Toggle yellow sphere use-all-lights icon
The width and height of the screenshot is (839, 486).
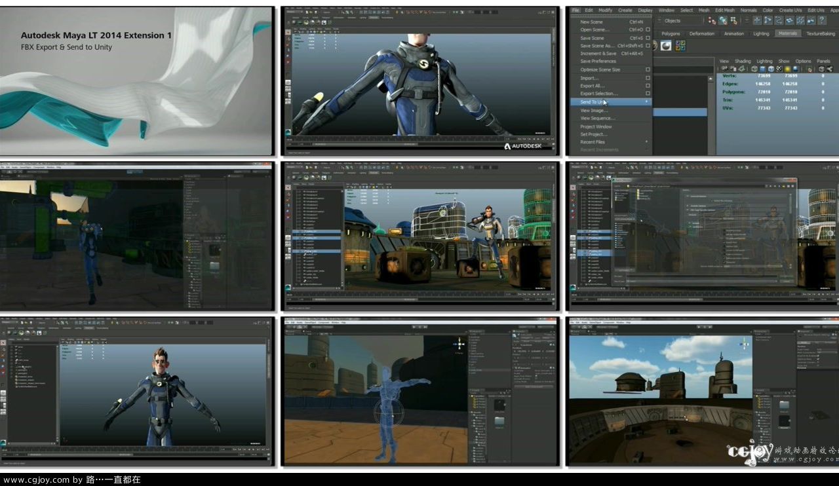pos(787,69)
